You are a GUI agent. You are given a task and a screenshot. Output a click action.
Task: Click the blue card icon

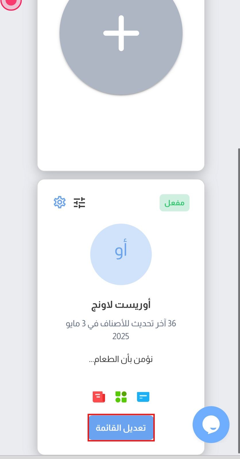[x=143, y=397]
